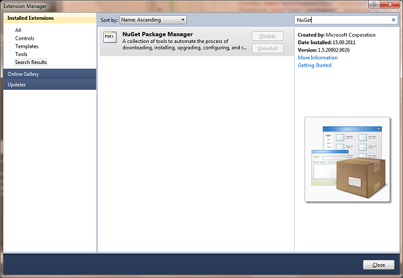
Task: Select Search Results category
Action: pos(31,62)
